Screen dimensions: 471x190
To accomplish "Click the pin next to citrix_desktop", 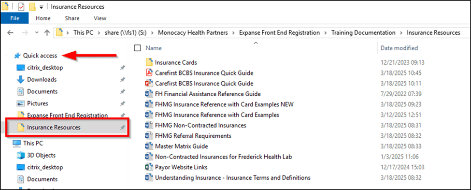I will (x=122, y=68).
